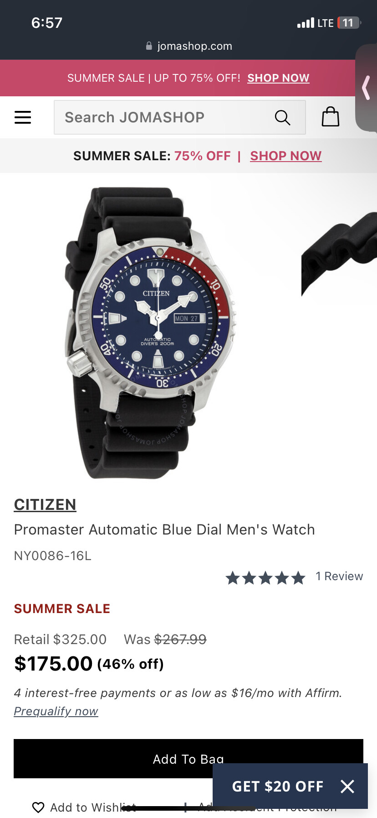Close the GET $20 OFF popup

347,786
